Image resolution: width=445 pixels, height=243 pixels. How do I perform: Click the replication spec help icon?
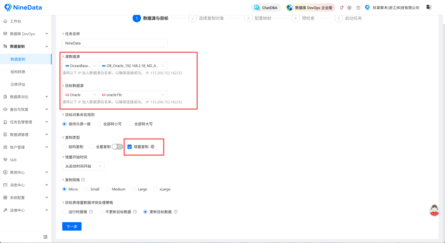pyautogui.click(x=83, y=180)
